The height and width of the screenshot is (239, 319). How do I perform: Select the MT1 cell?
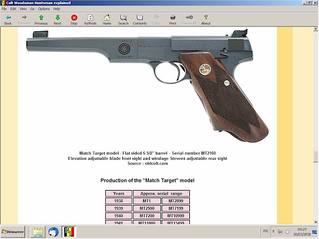coord(147,201)
